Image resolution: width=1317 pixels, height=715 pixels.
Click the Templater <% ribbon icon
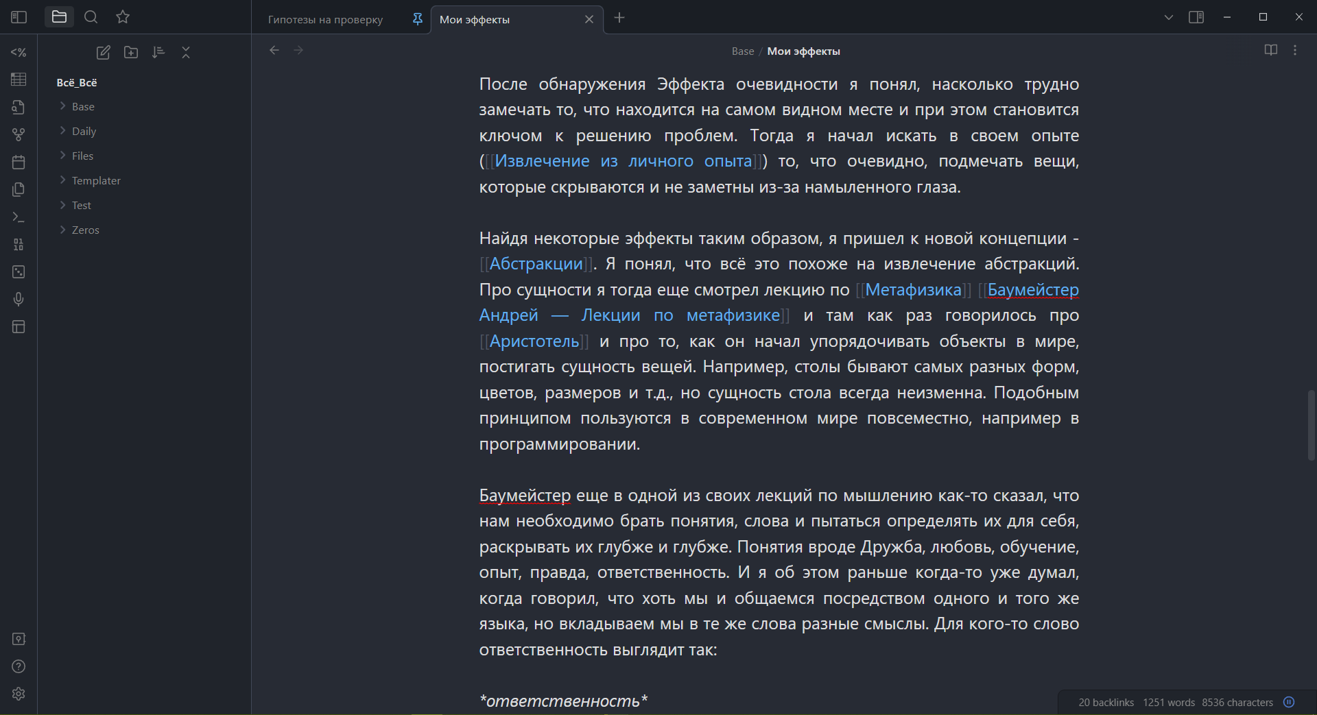pos(19,52)
